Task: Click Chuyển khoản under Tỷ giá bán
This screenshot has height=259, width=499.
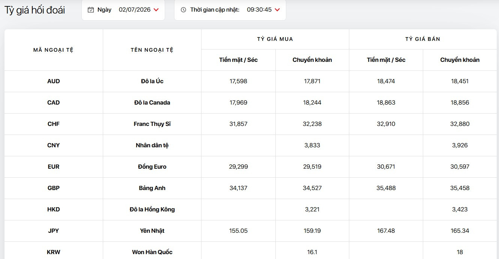Action: (460, 60)
